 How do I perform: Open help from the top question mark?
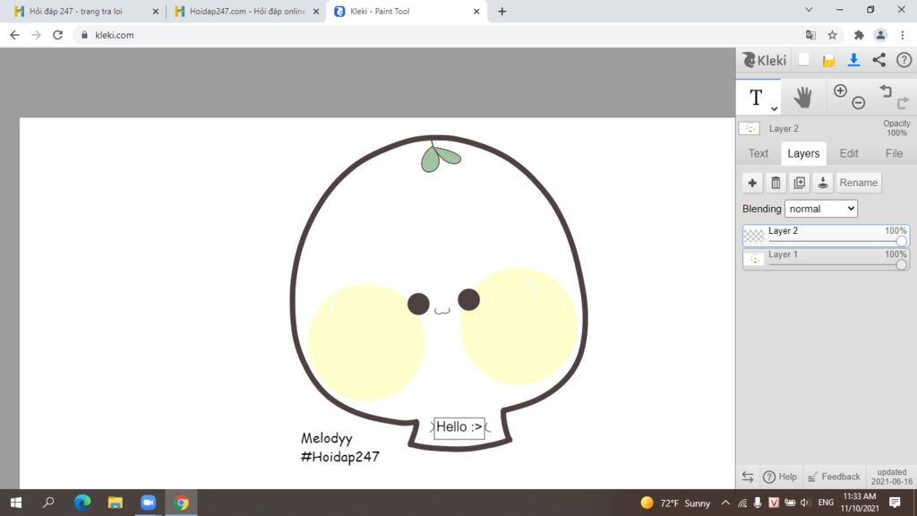(x=904, y=60)
